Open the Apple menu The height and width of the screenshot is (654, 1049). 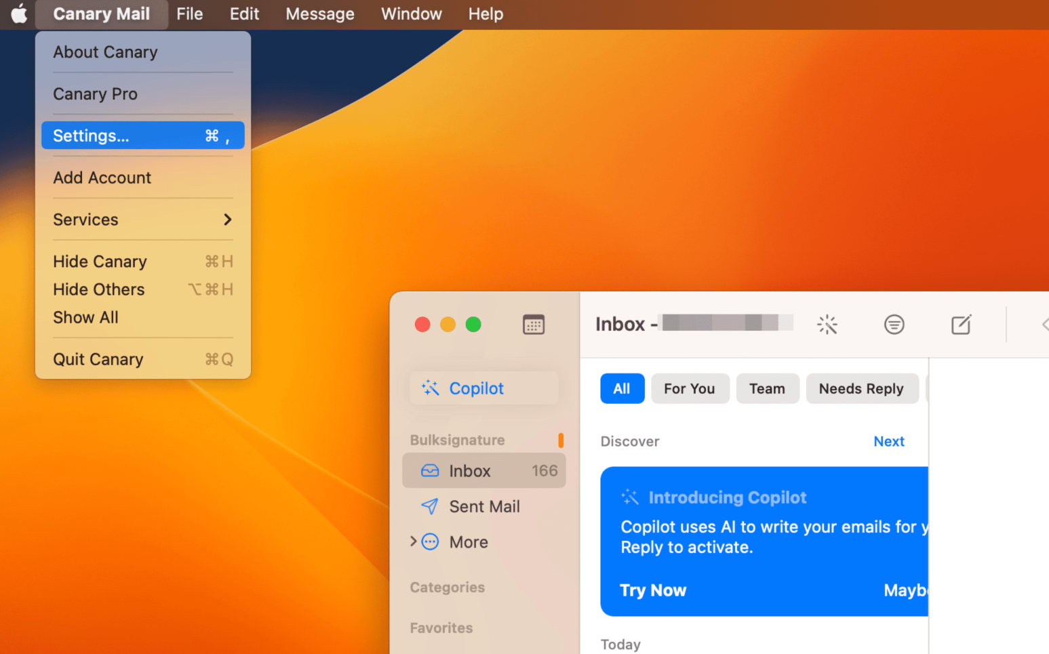(x=19, y=14)
